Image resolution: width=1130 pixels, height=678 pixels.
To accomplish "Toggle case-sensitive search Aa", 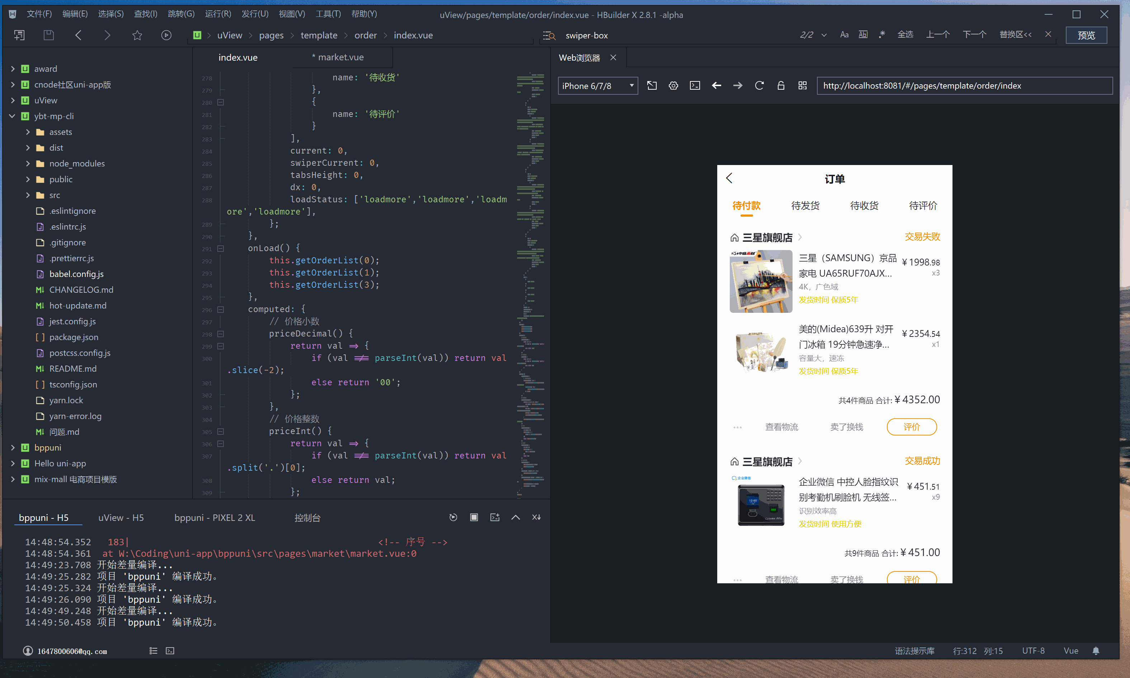I will (844, 35).
